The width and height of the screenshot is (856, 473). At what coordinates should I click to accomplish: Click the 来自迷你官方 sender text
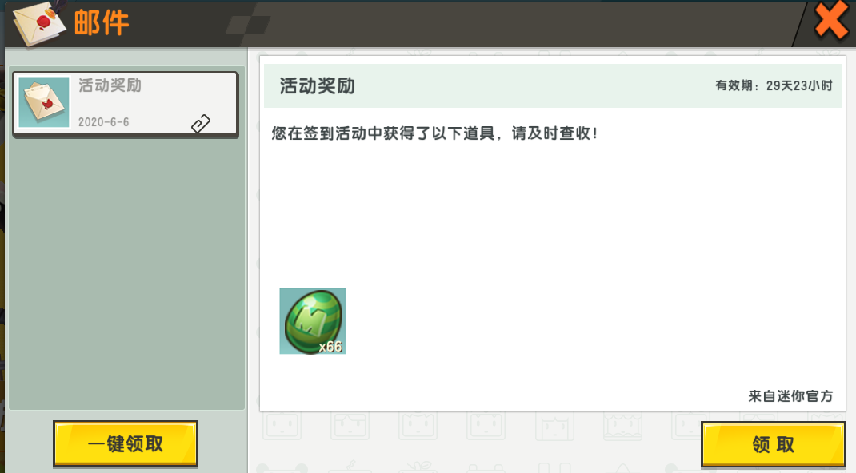point(790,396)
